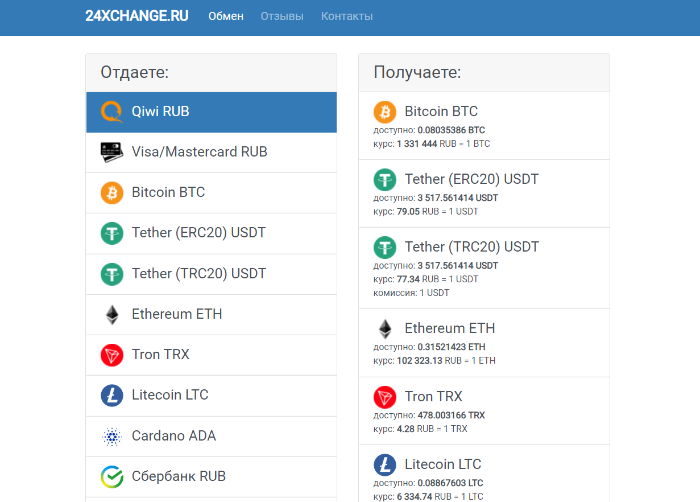Pick Tron TRX under Получаете
This screenshot has width=700, height=502.
[x=484, y=411]
